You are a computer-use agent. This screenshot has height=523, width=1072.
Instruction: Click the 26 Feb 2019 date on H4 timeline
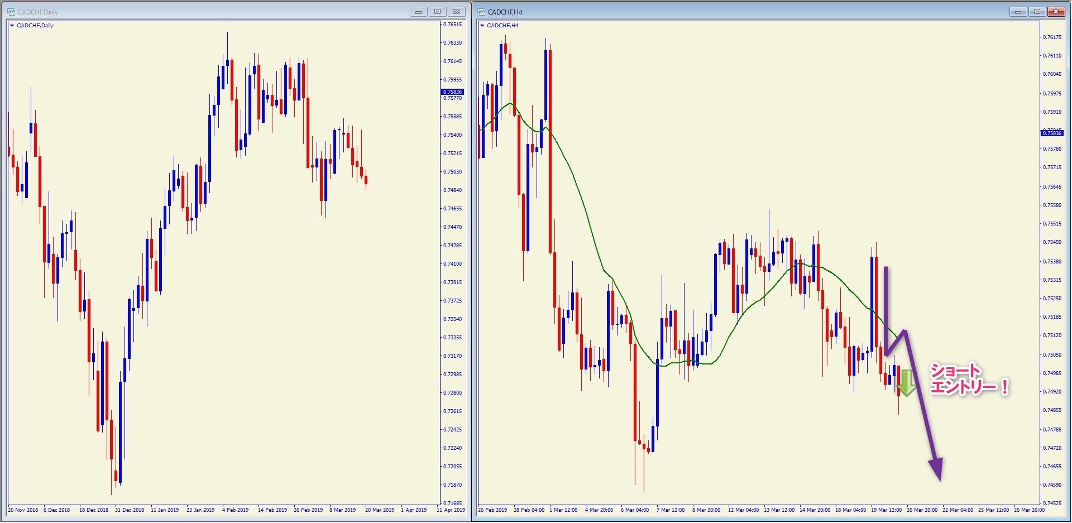click(x=492, y=510)
